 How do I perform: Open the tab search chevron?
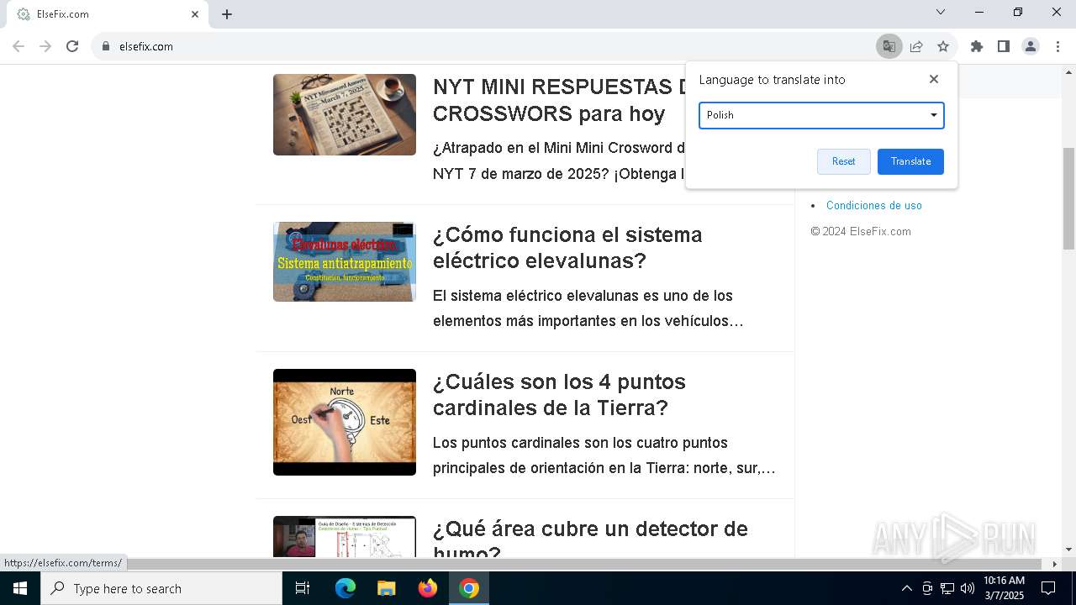tap(941, 13)
